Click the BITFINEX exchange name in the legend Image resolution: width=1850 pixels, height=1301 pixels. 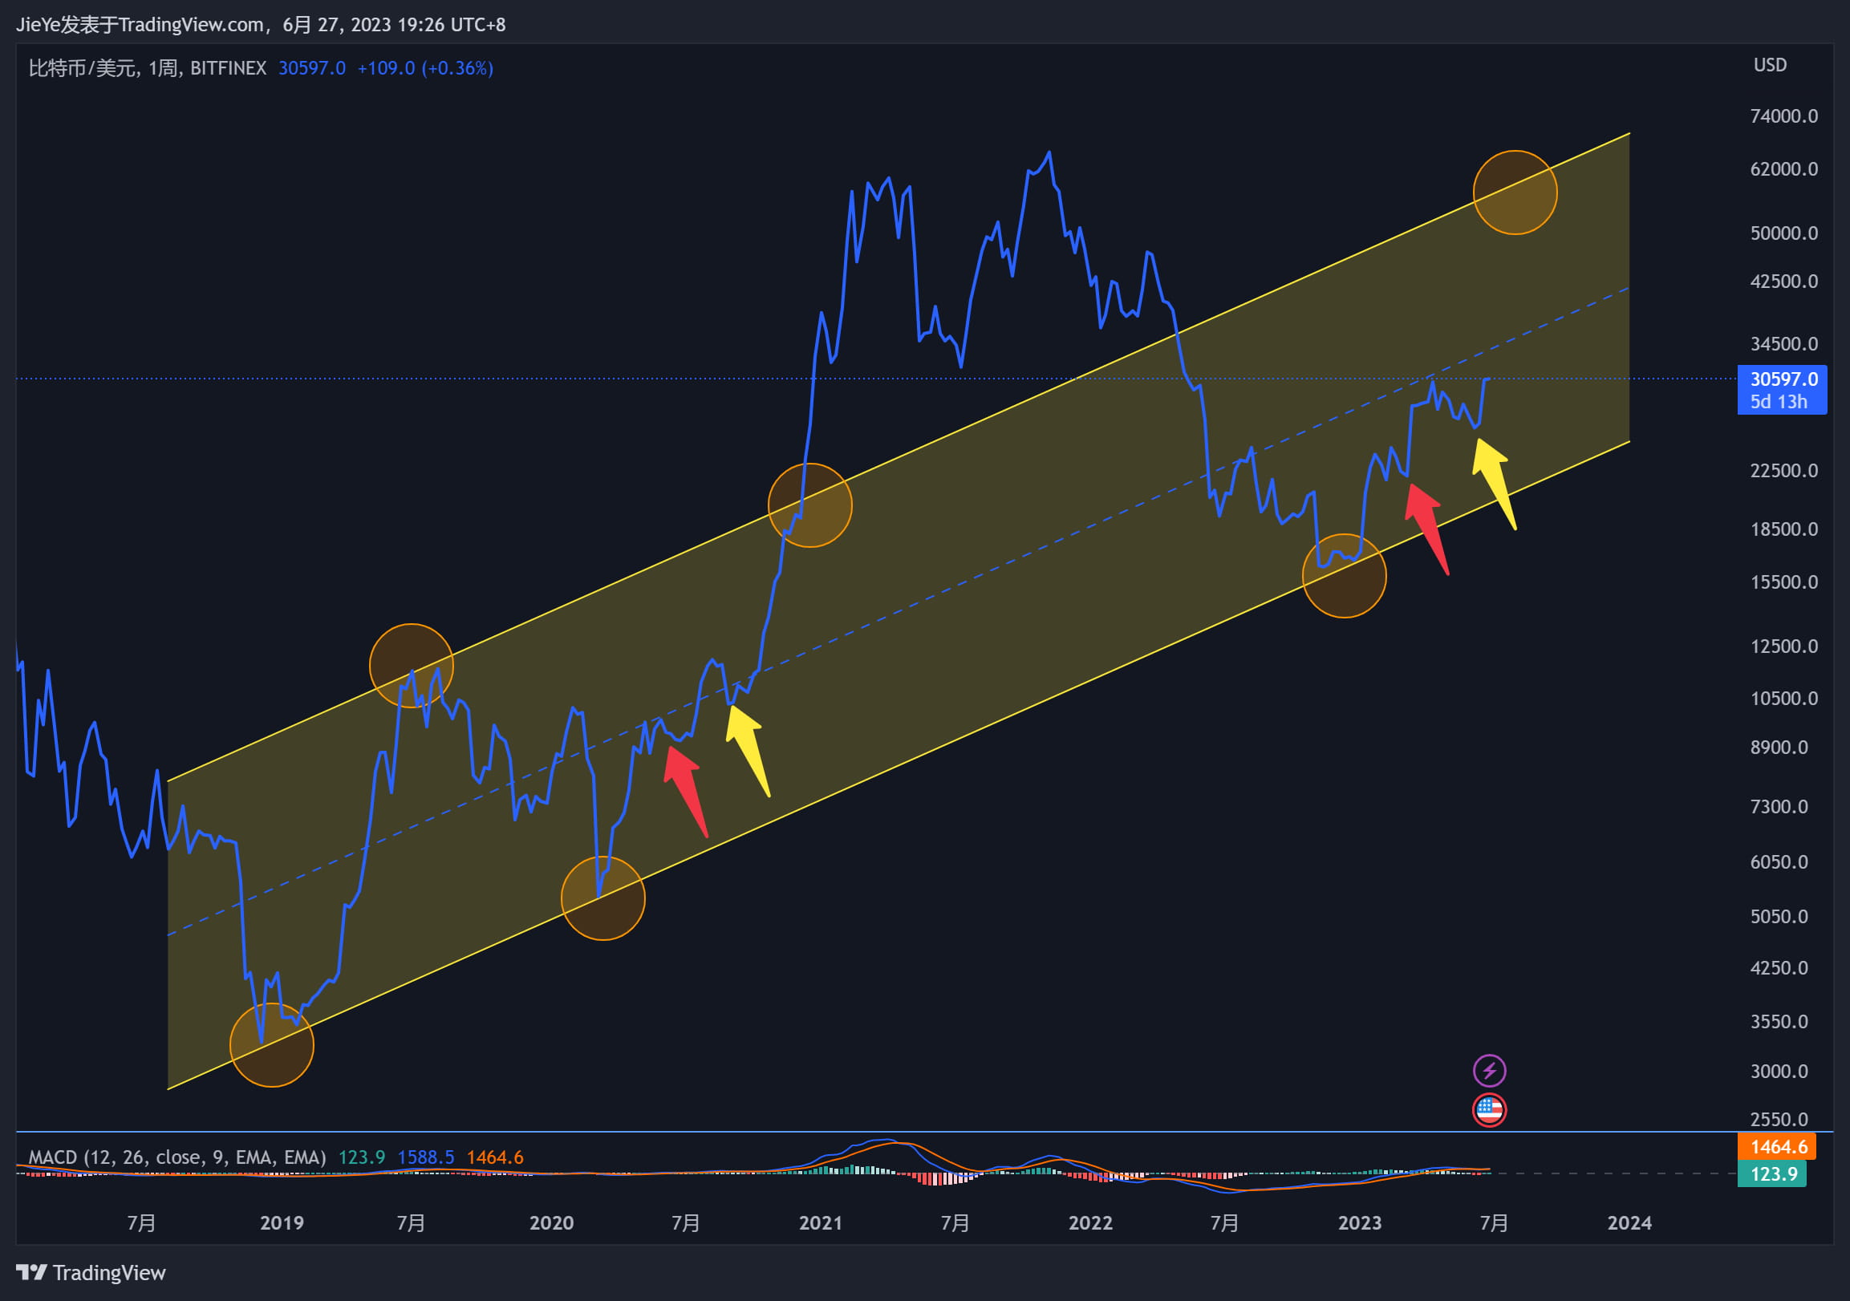[x=229, y=68]
